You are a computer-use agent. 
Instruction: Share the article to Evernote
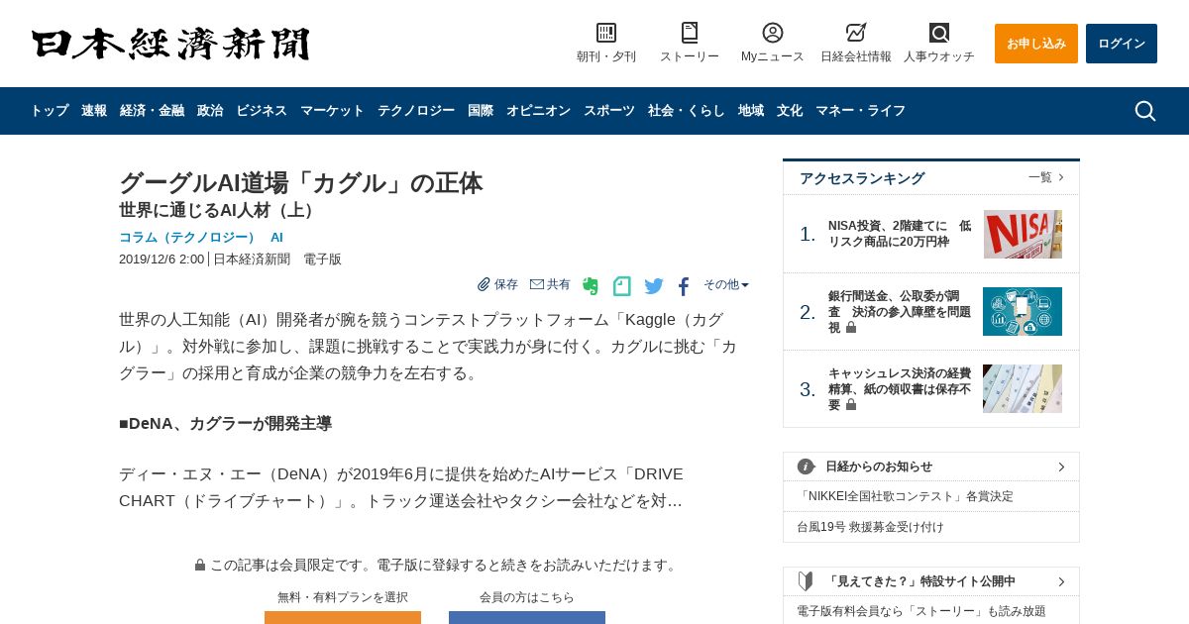(591, 286)
